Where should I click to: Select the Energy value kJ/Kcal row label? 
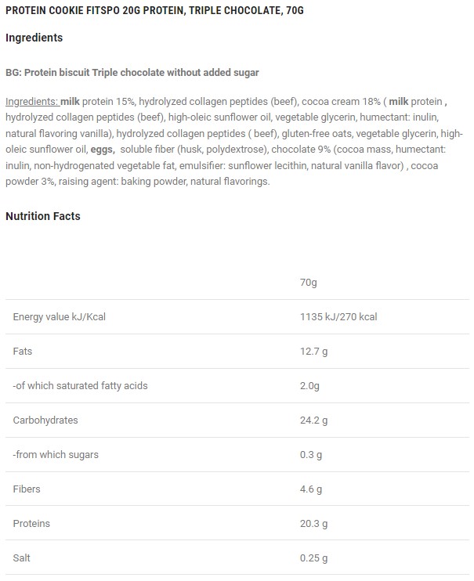tap(59, 316)
